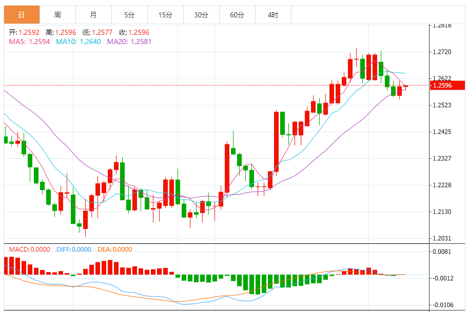
Task: Open the 60分 timeframe tab
Action: pos(237,15)
